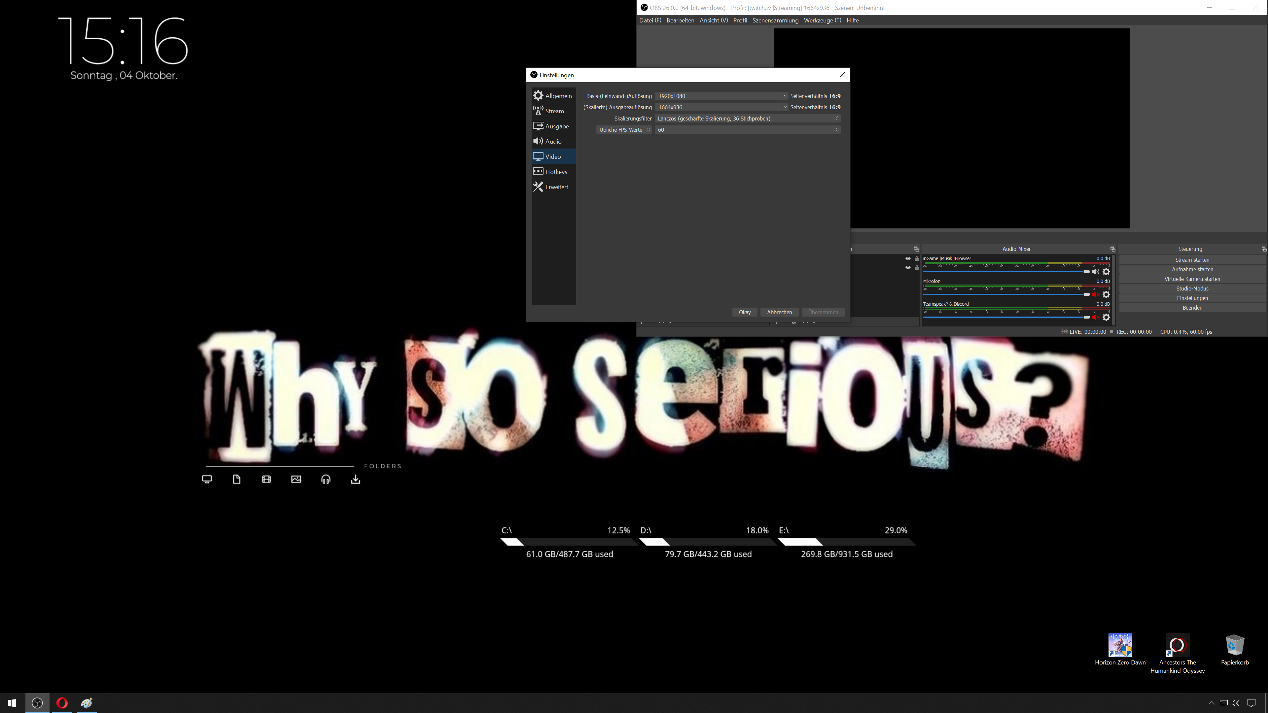Expand the Basis-(Leinwand-)Auflösung dropdown

[x=785, y=96]
